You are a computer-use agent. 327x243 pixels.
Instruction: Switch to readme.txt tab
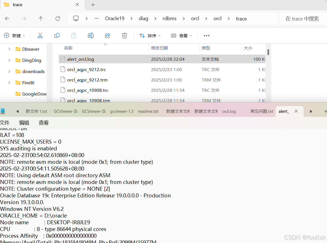pos(148,111)
